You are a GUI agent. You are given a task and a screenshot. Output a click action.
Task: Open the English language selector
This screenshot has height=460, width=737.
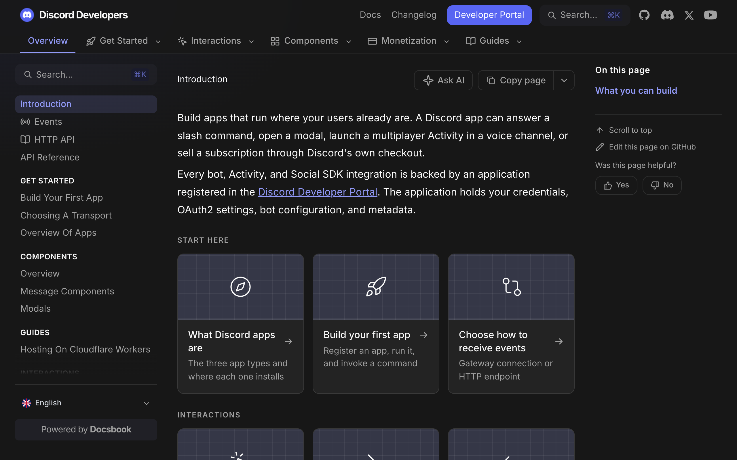click(x=86, y=403)
